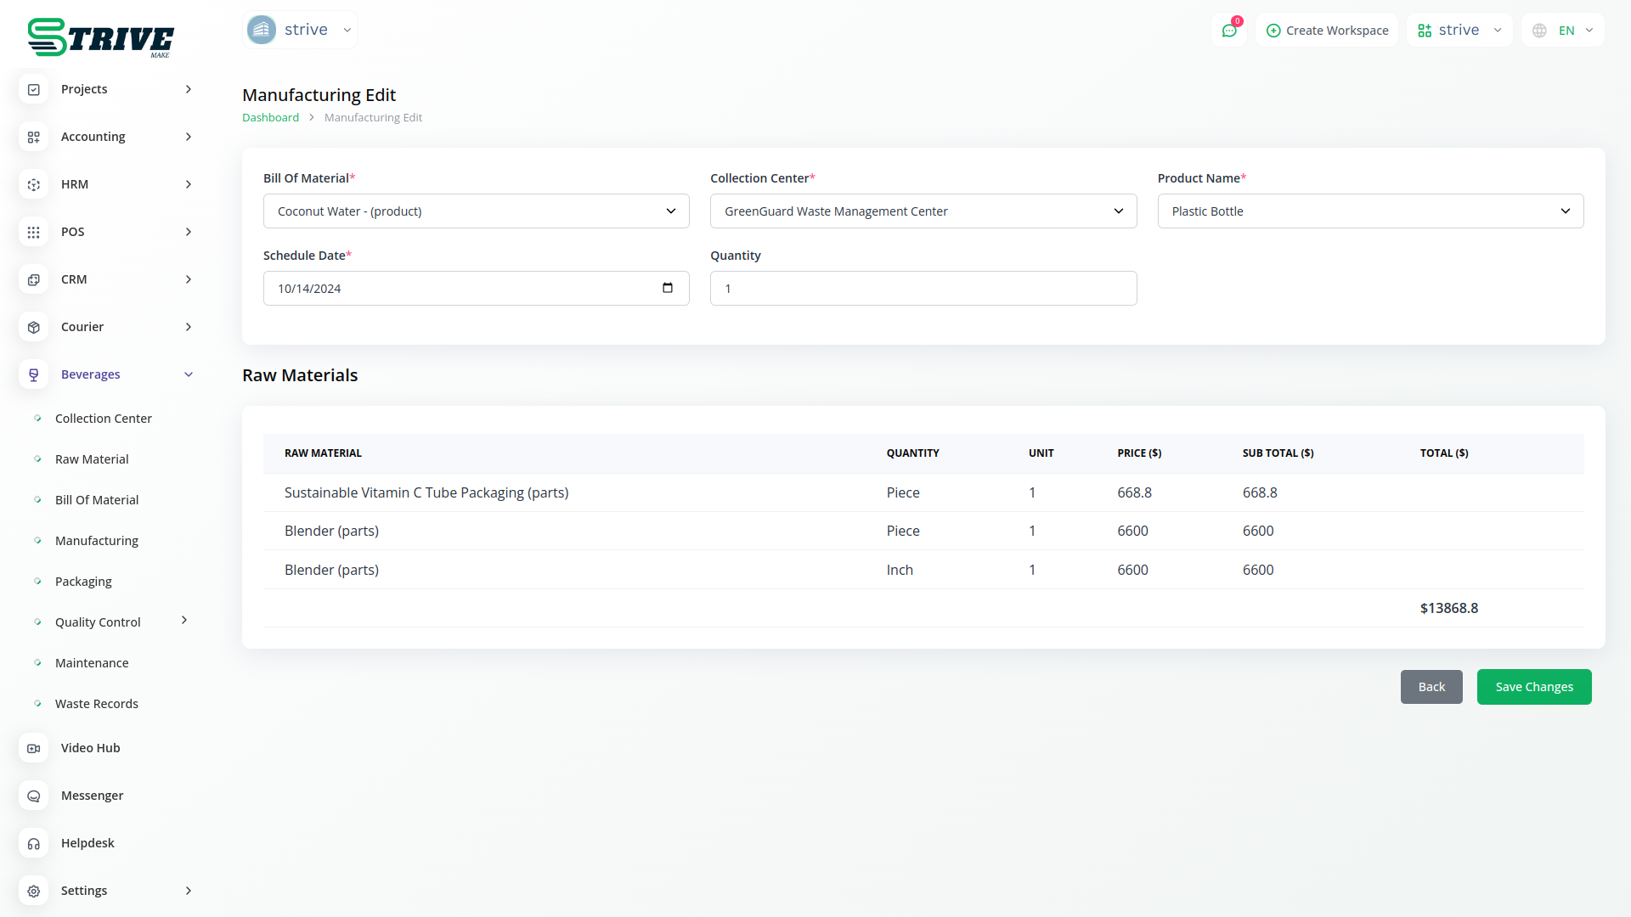Click the Courier package icon

(34, 327)
